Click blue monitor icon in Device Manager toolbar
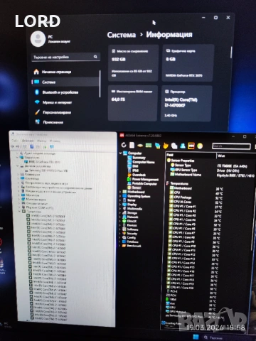Image resolution: width=256 pixels, height=341 pixels. [x=52, y=147]
